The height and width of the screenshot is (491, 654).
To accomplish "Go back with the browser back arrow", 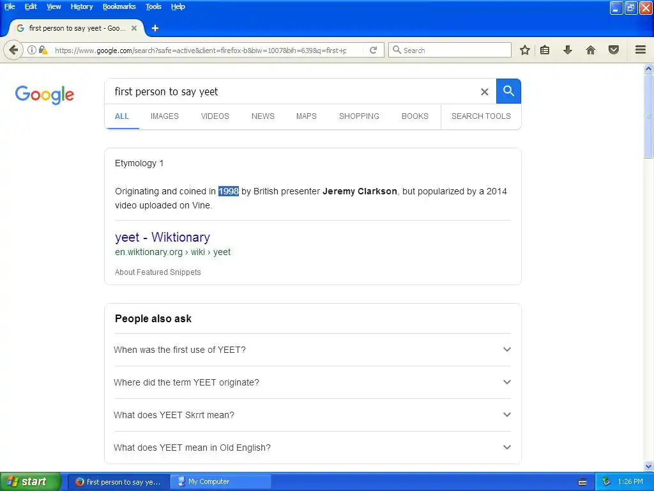I will [x=13, y=50].
